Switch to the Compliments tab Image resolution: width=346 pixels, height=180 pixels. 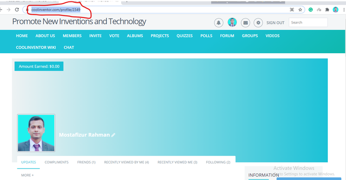[x=57, y=162]
